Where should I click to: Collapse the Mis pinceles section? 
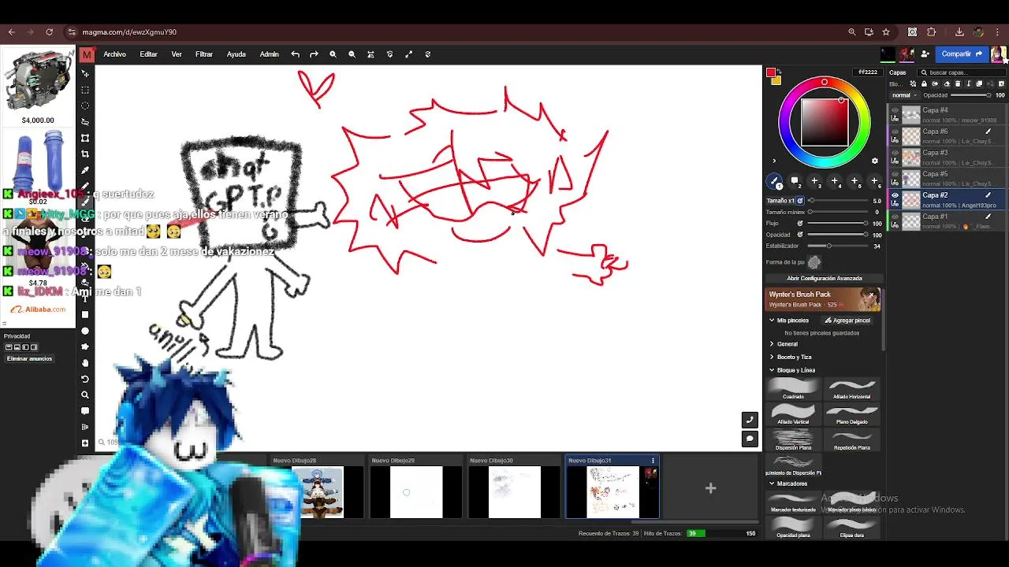point(772,321)
